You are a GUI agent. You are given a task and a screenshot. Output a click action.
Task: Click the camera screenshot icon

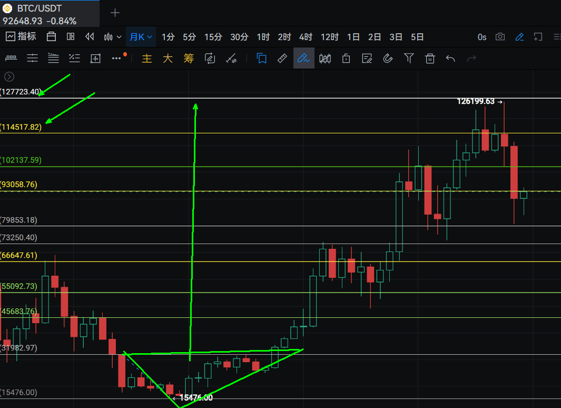click(x=500, y=37)
